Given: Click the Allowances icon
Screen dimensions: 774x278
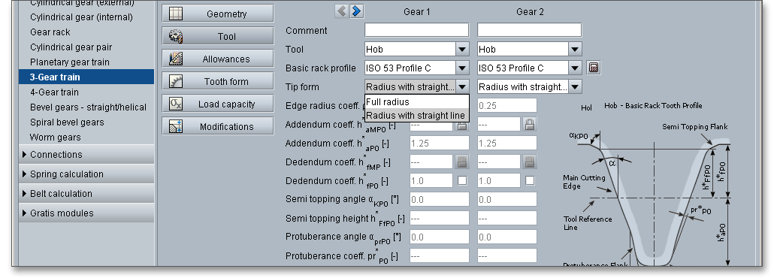Looking at the screenshot, I should point(176,59).
